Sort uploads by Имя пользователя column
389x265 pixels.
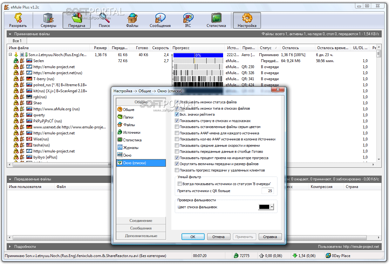pyautogui.click(x=31, y=187)
